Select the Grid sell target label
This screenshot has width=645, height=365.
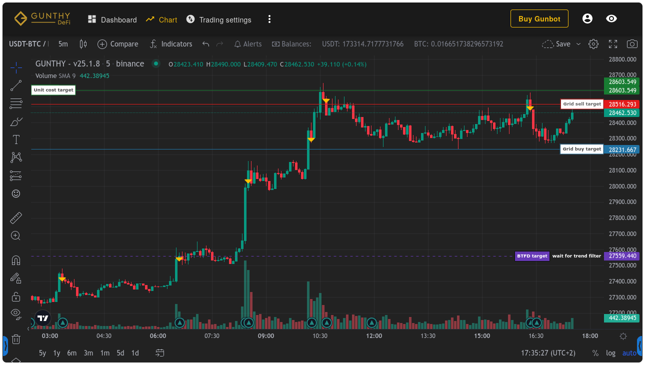(x=582, y=104)
